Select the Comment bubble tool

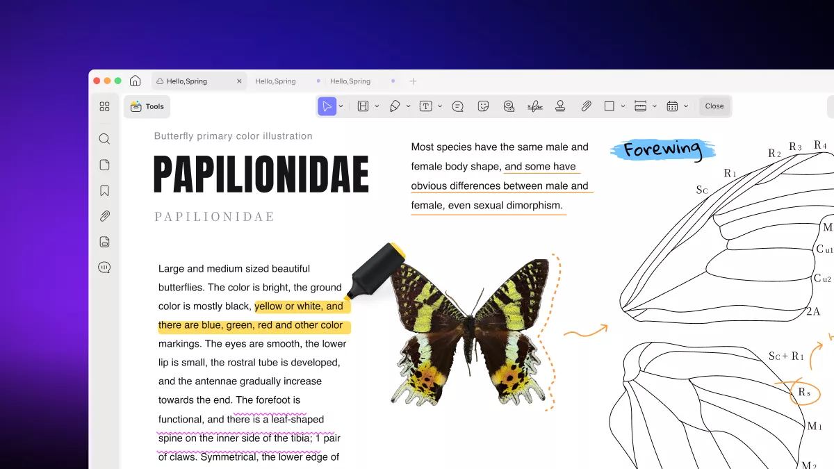click(457, 106)
